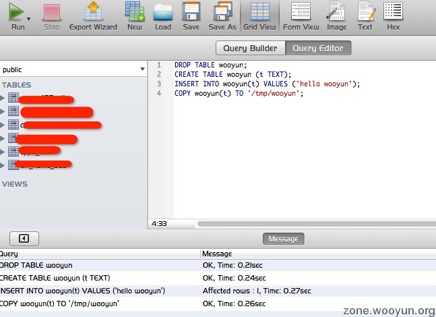Show results in Text view
436x317 pixels.
[x=365, y=12]
